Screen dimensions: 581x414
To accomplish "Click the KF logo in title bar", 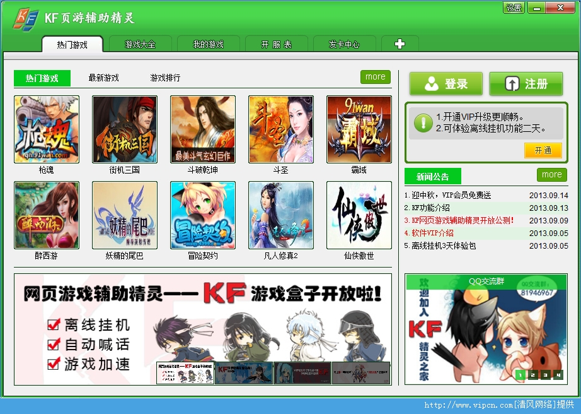I will (x=26, y=18).
